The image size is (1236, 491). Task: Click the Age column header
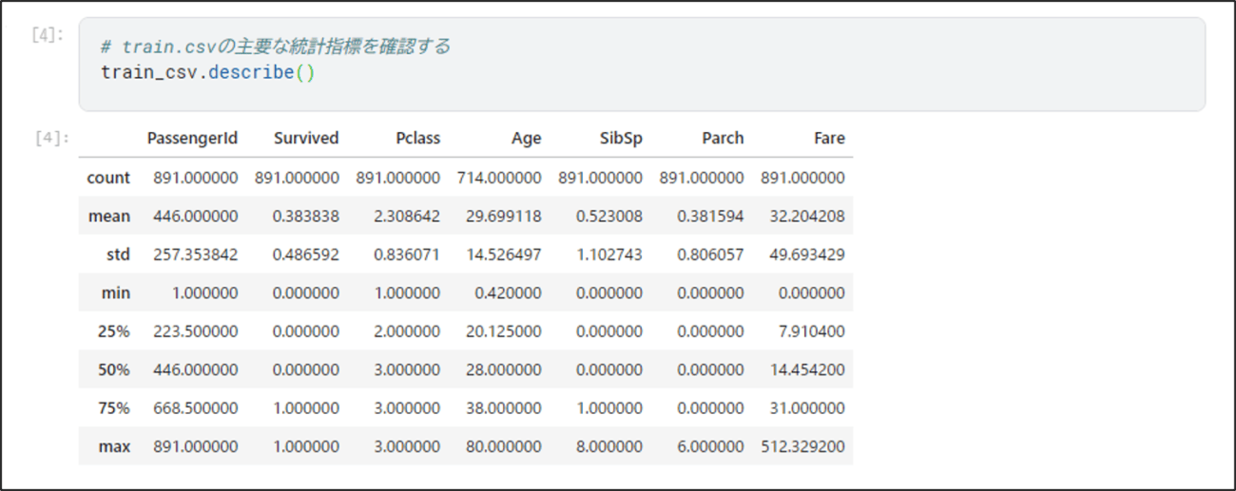[x=526, y=138]
